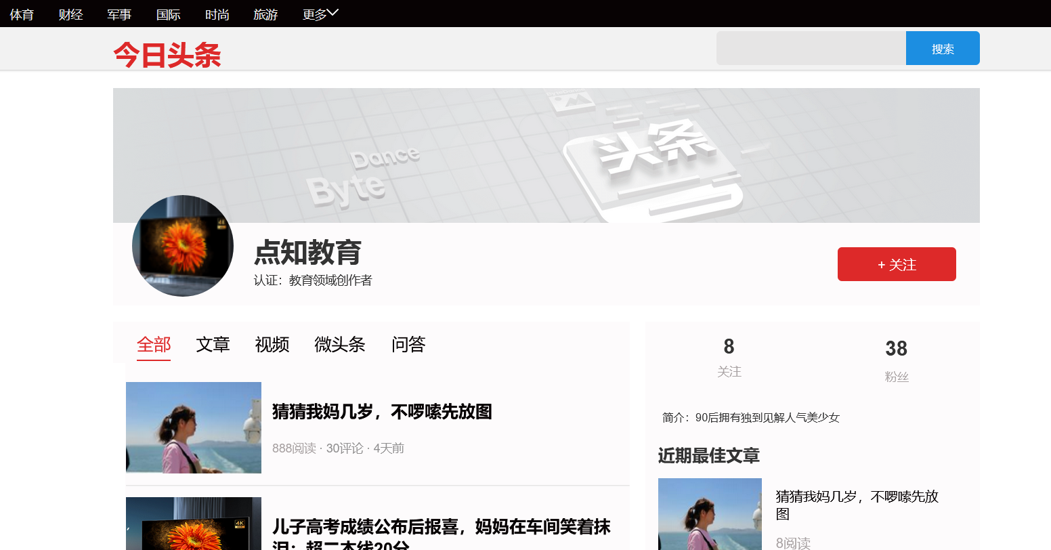The image size is (1051, 550).
Task: Open the 点知教育 round avatar image
Action: pos(183,246)
